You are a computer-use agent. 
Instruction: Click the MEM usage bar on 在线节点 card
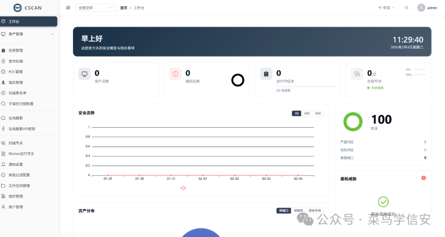click(420, 75)
